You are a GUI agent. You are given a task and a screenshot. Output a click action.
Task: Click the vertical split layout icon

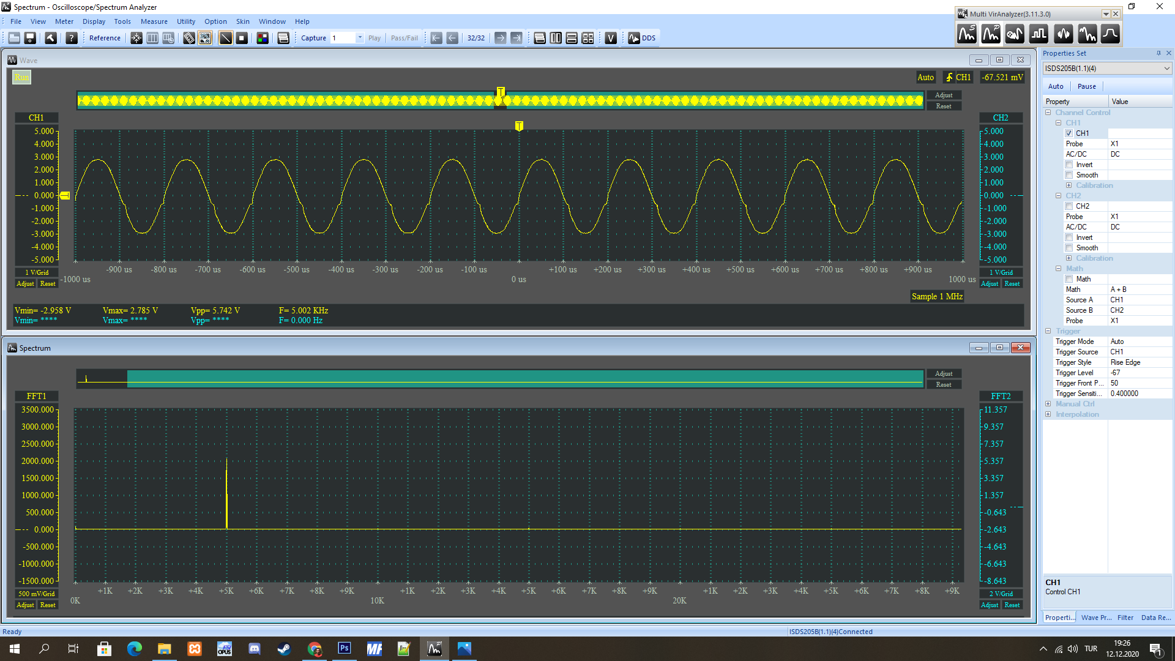click(556, 38)
